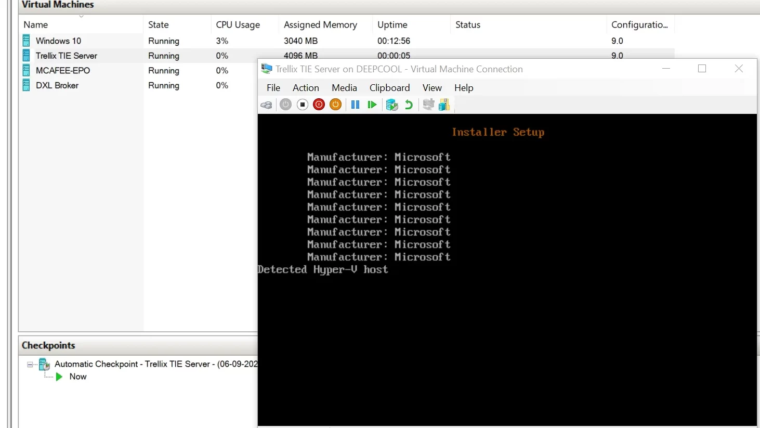
Task: Click the grey Start power button icon
Action: tap(285, 105)
